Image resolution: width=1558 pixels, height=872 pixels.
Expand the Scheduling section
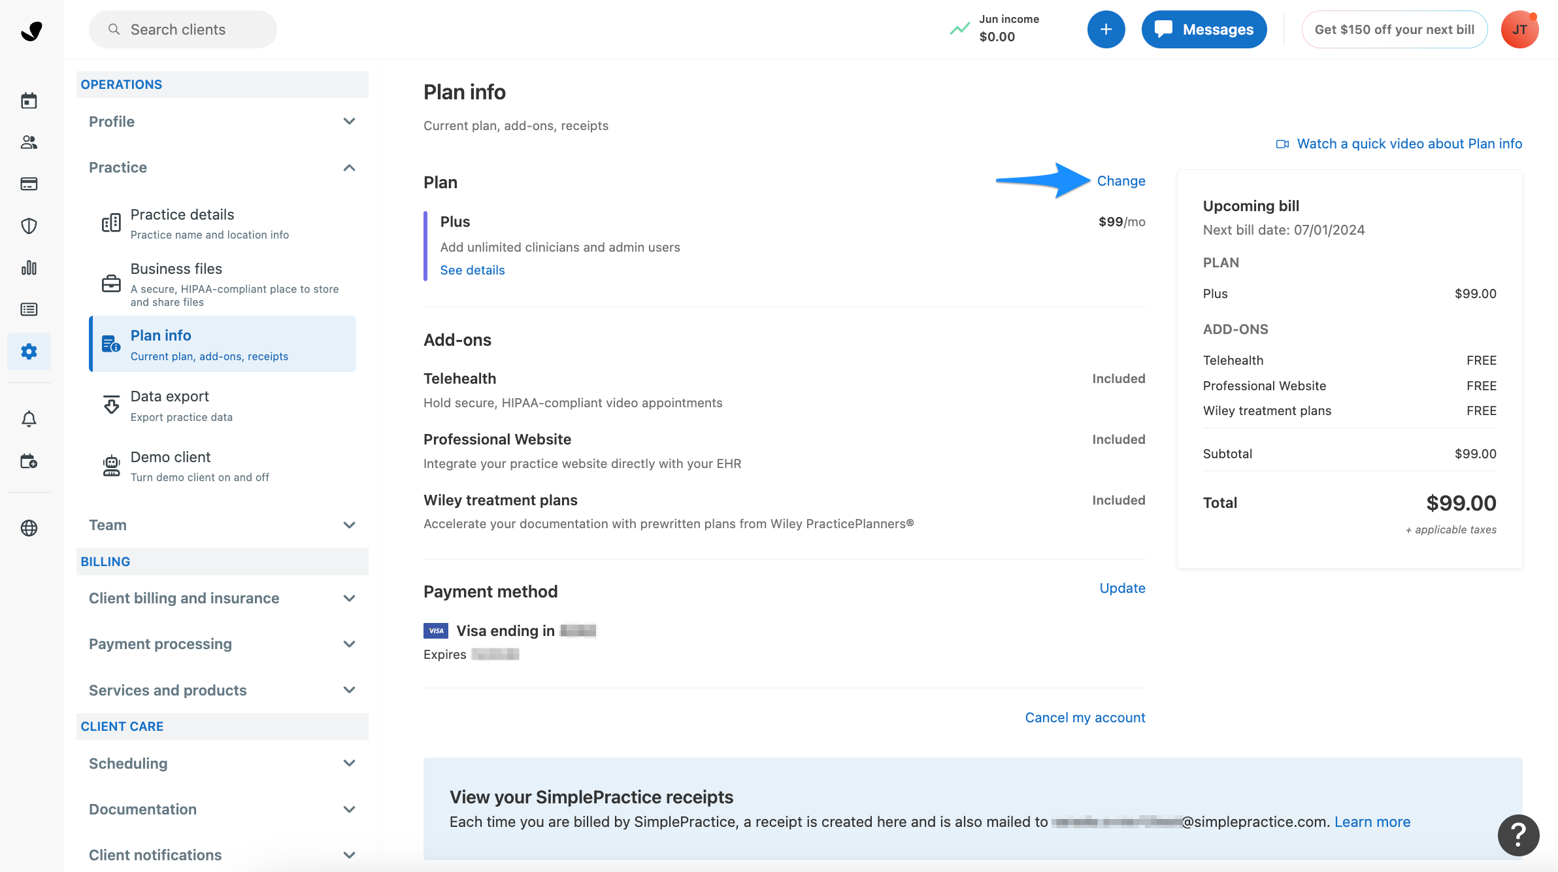coord(222,763)
